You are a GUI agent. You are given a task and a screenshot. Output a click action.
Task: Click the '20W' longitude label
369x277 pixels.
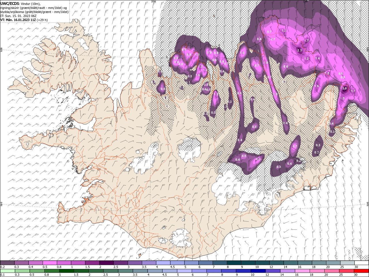click(x=153, y=1)
